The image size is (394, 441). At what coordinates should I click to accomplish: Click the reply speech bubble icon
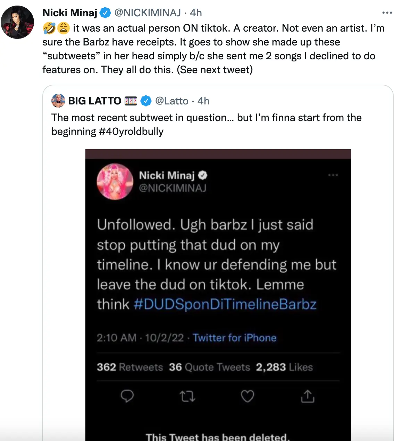click(x=127, y=396)
